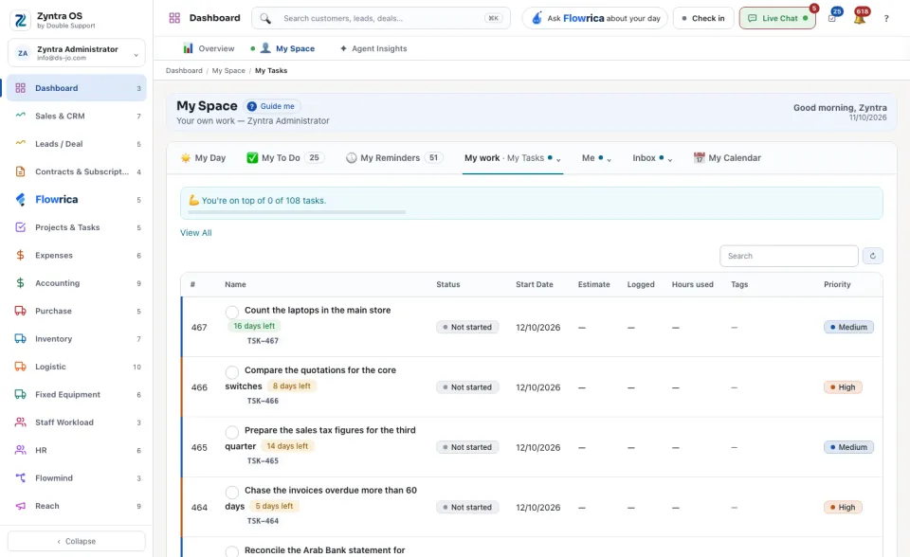Follow the View All link

(x=195, y=233)
